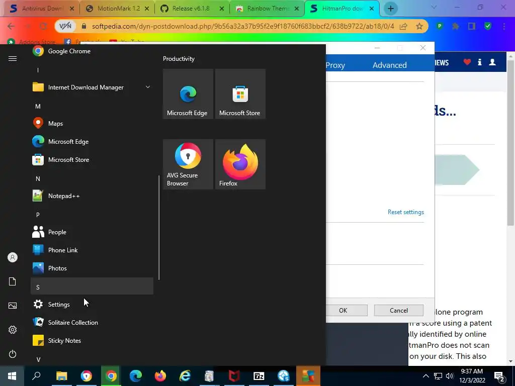This screenshot has height=386, width=515.
Task: Click the web page vertical scrollbar
Action: point(510,143)
